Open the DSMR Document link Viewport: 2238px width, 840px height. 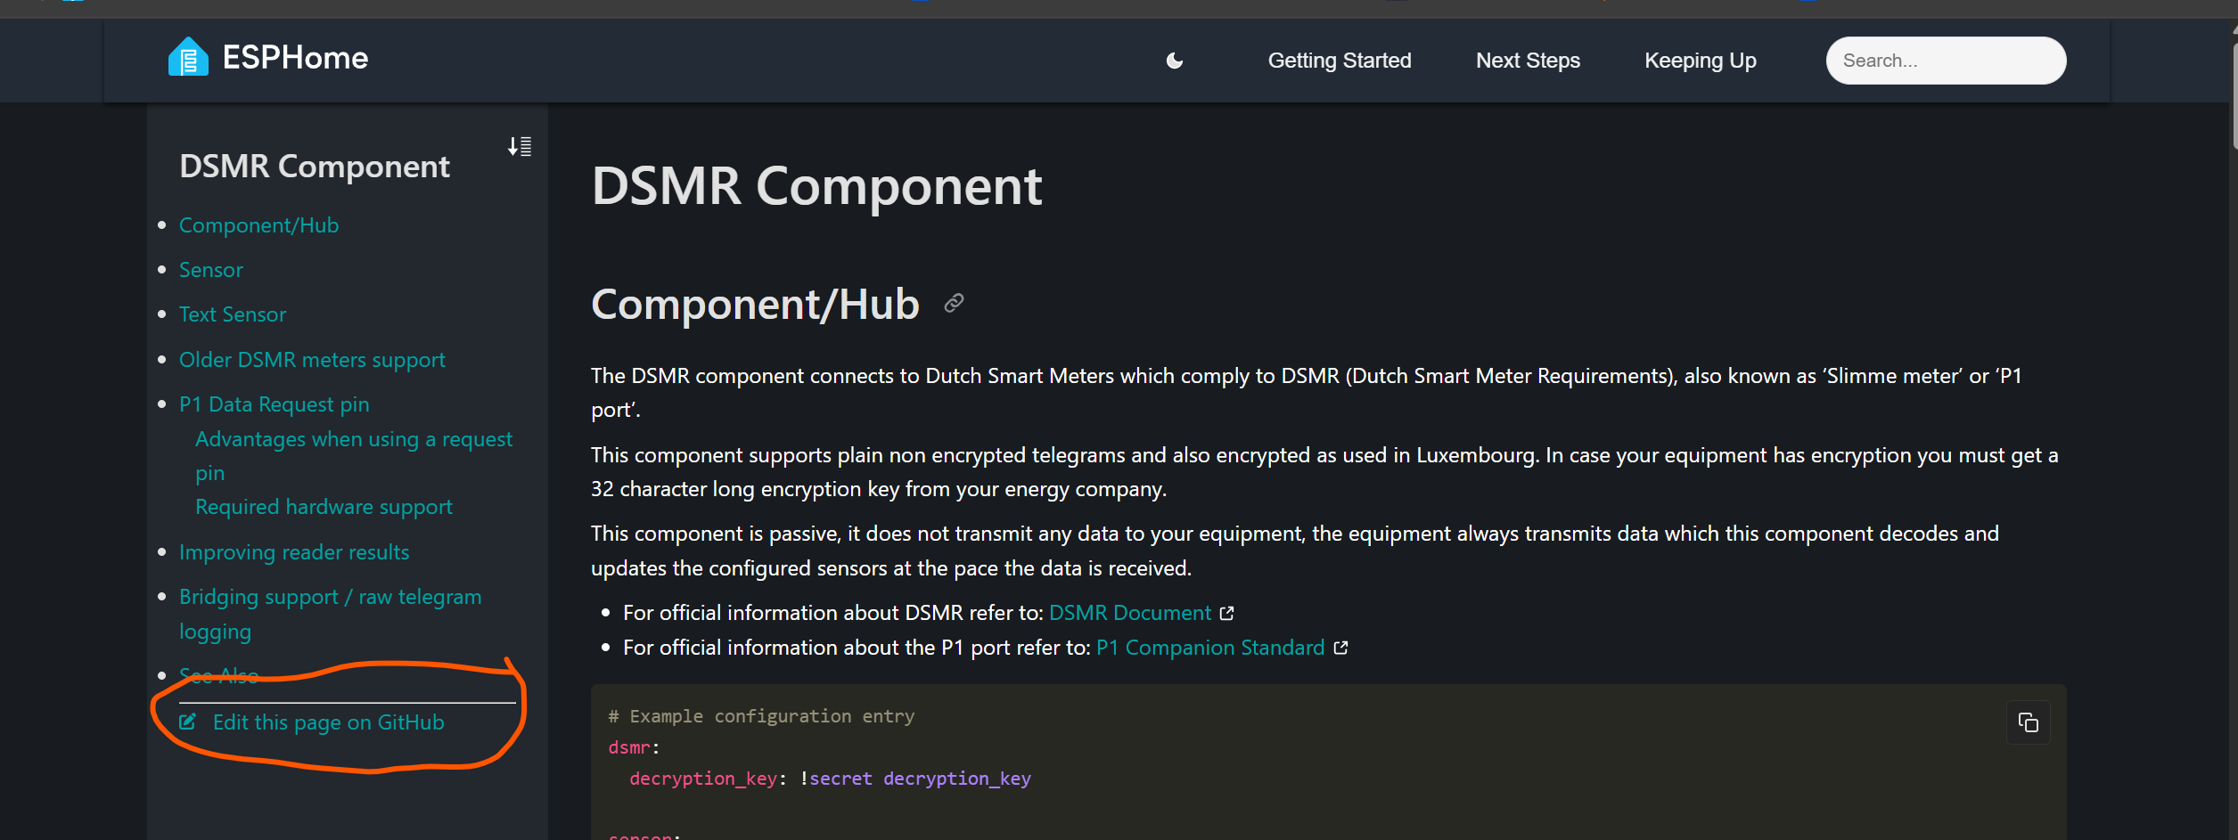click(x=1129, y=613)
